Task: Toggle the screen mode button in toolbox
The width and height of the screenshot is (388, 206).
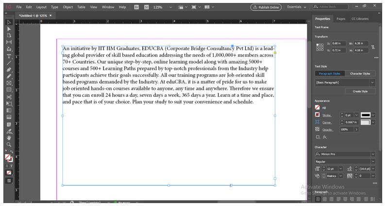Action: coord(9,181)
